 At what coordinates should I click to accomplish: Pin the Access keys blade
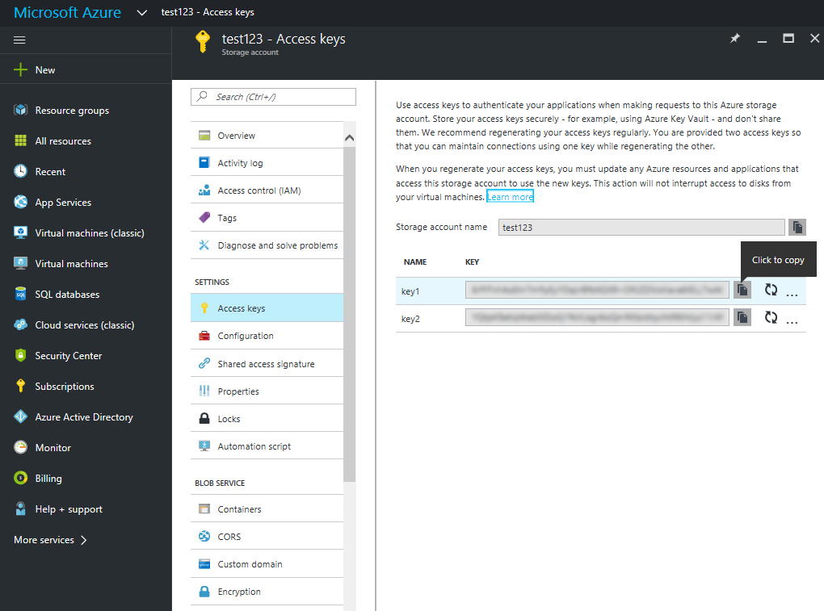(734, 38)
